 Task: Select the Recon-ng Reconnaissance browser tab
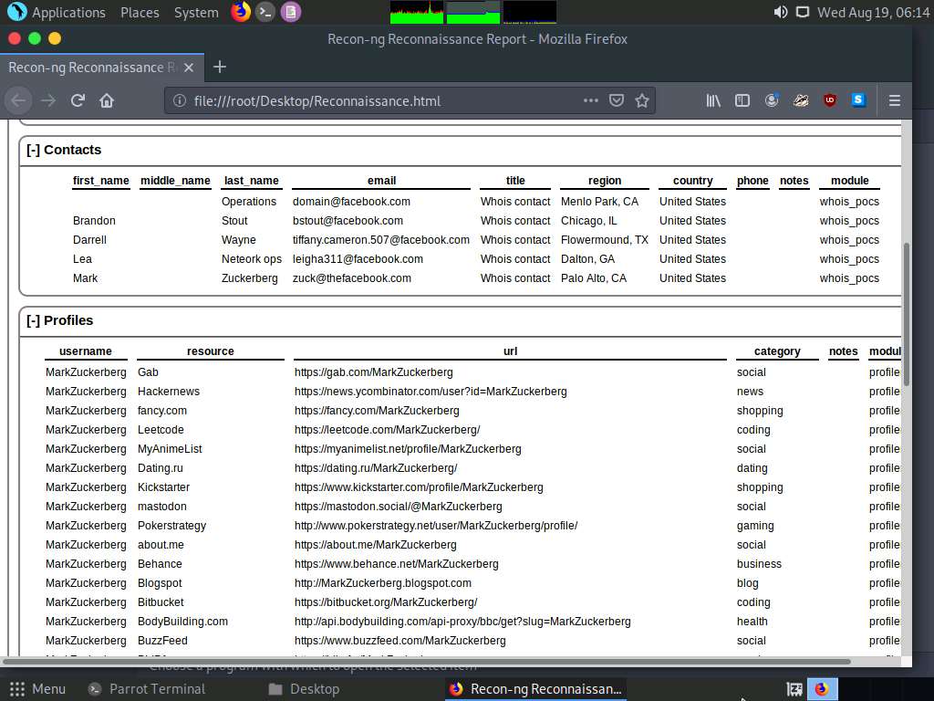(93, 68)
